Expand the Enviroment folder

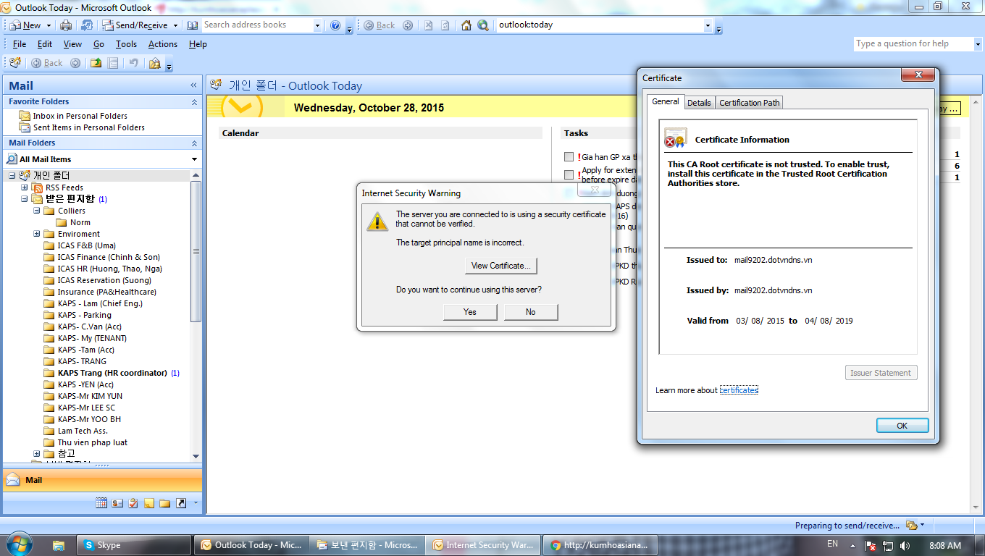[36, 234]
